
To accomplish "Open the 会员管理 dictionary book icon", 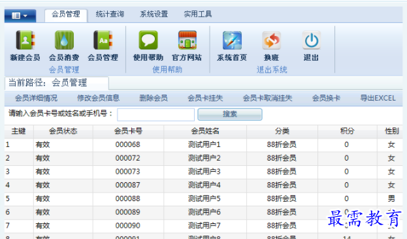I will [x=103, y=40].
